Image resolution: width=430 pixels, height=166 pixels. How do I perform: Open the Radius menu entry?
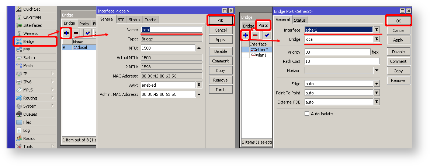pos(29,138)
